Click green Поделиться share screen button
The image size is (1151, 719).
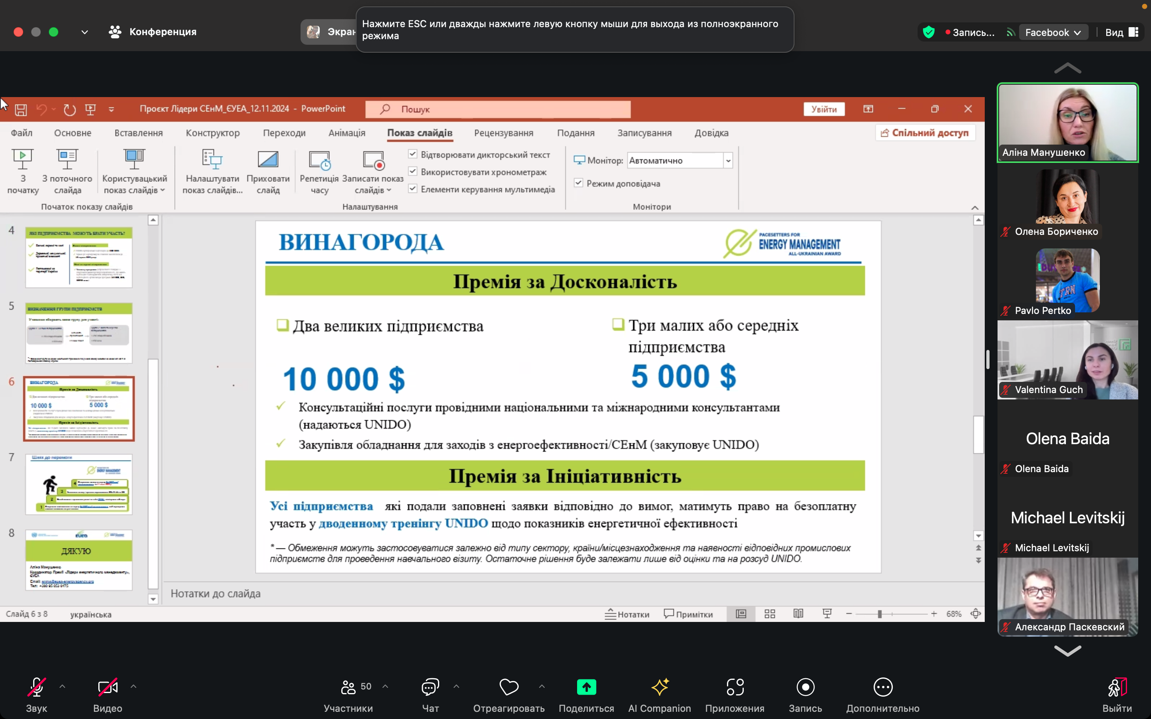pyautogui.click(x=586, y=695)
